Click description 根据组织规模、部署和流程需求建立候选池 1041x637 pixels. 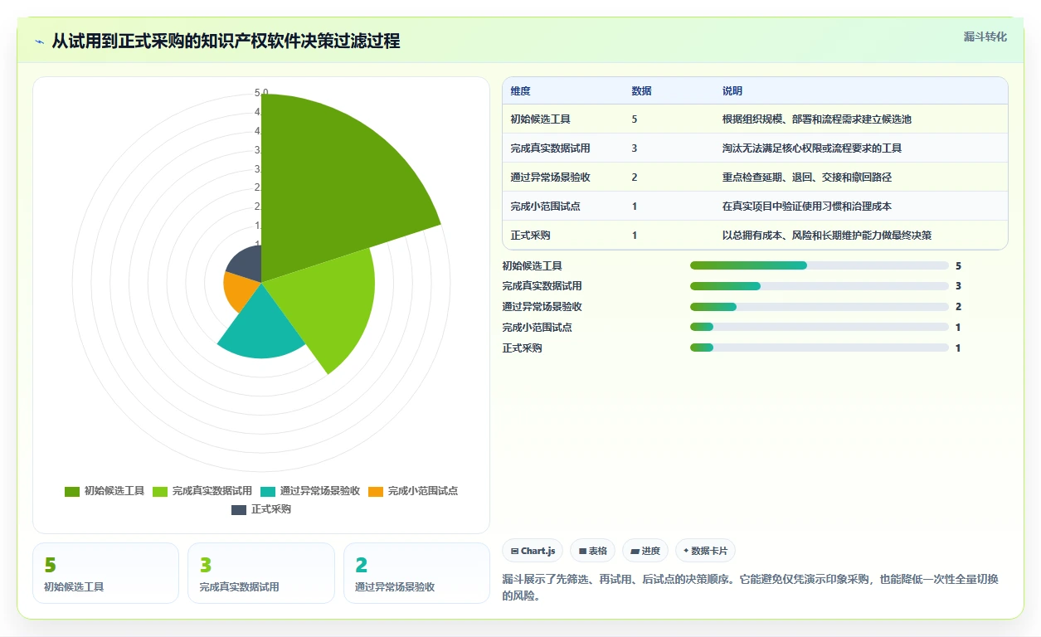[817, 119]
